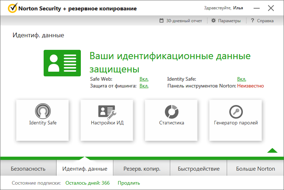The height and width of the screenshot is (190, 284).
Task: Select the Идентиф. данные tab
Action: 85,168
